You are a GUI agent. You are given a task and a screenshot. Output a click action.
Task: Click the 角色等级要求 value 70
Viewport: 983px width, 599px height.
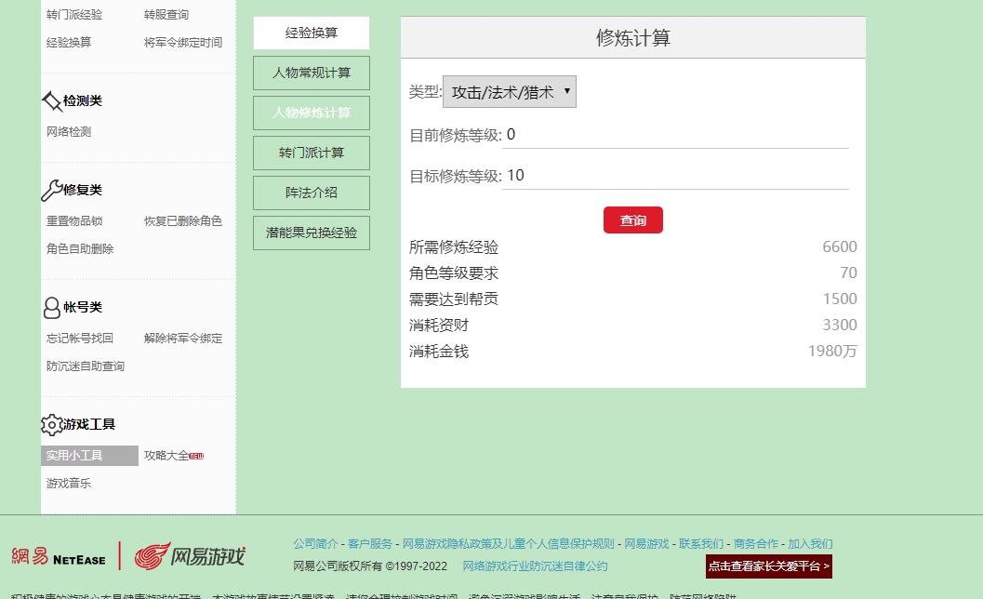(x=848, y=273)
